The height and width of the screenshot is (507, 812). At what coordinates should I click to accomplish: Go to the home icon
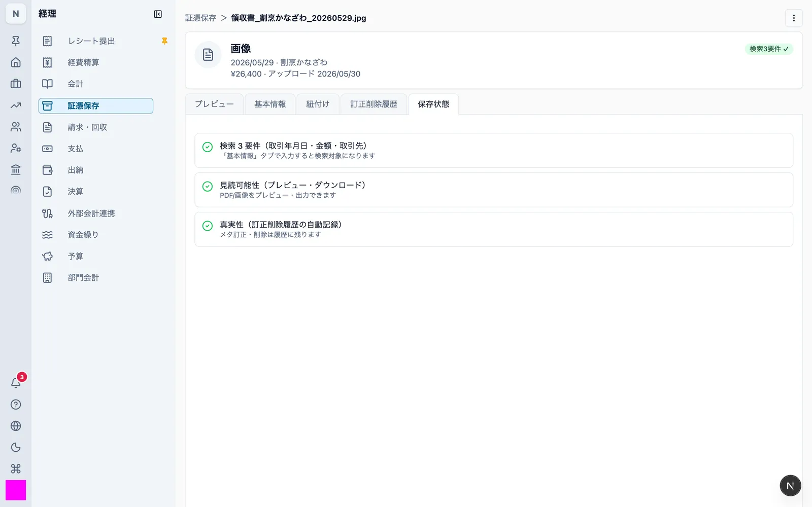pyautogui.click(x=16, y=62)
